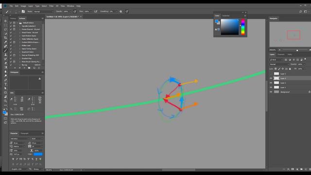
Task: Select the Rectangular Marquee tool
Action: (x=5, y=25)
